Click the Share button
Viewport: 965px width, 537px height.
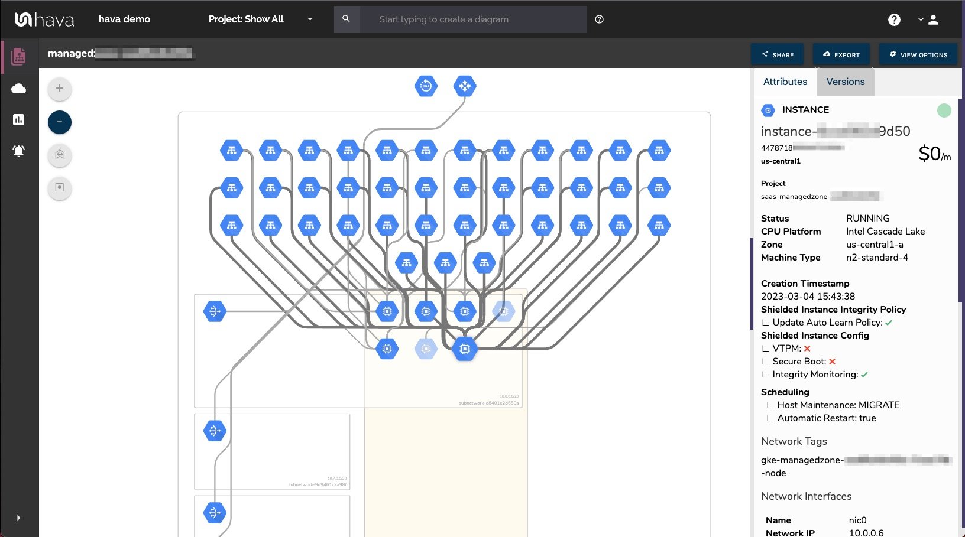(x=777, y=54)
